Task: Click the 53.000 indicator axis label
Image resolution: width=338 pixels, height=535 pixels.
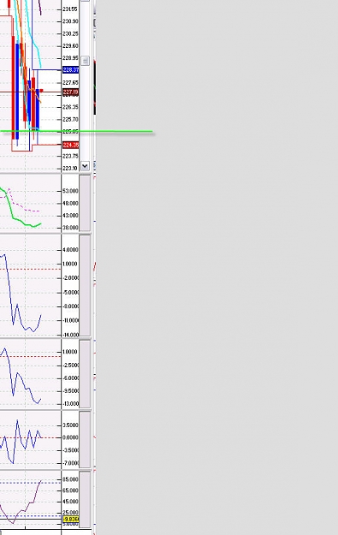Action: pyautogui.click(x=71, y=191)
